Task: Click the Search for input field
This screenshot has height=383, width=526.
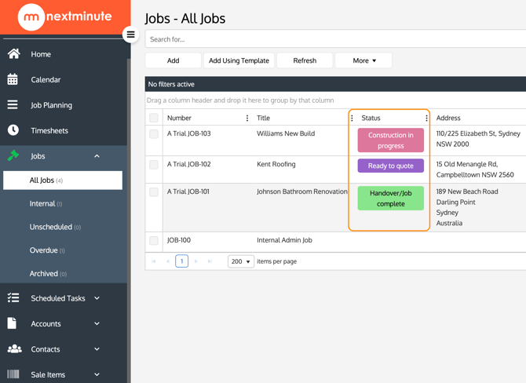Action: pyautogui.click(x=335, y=39)
